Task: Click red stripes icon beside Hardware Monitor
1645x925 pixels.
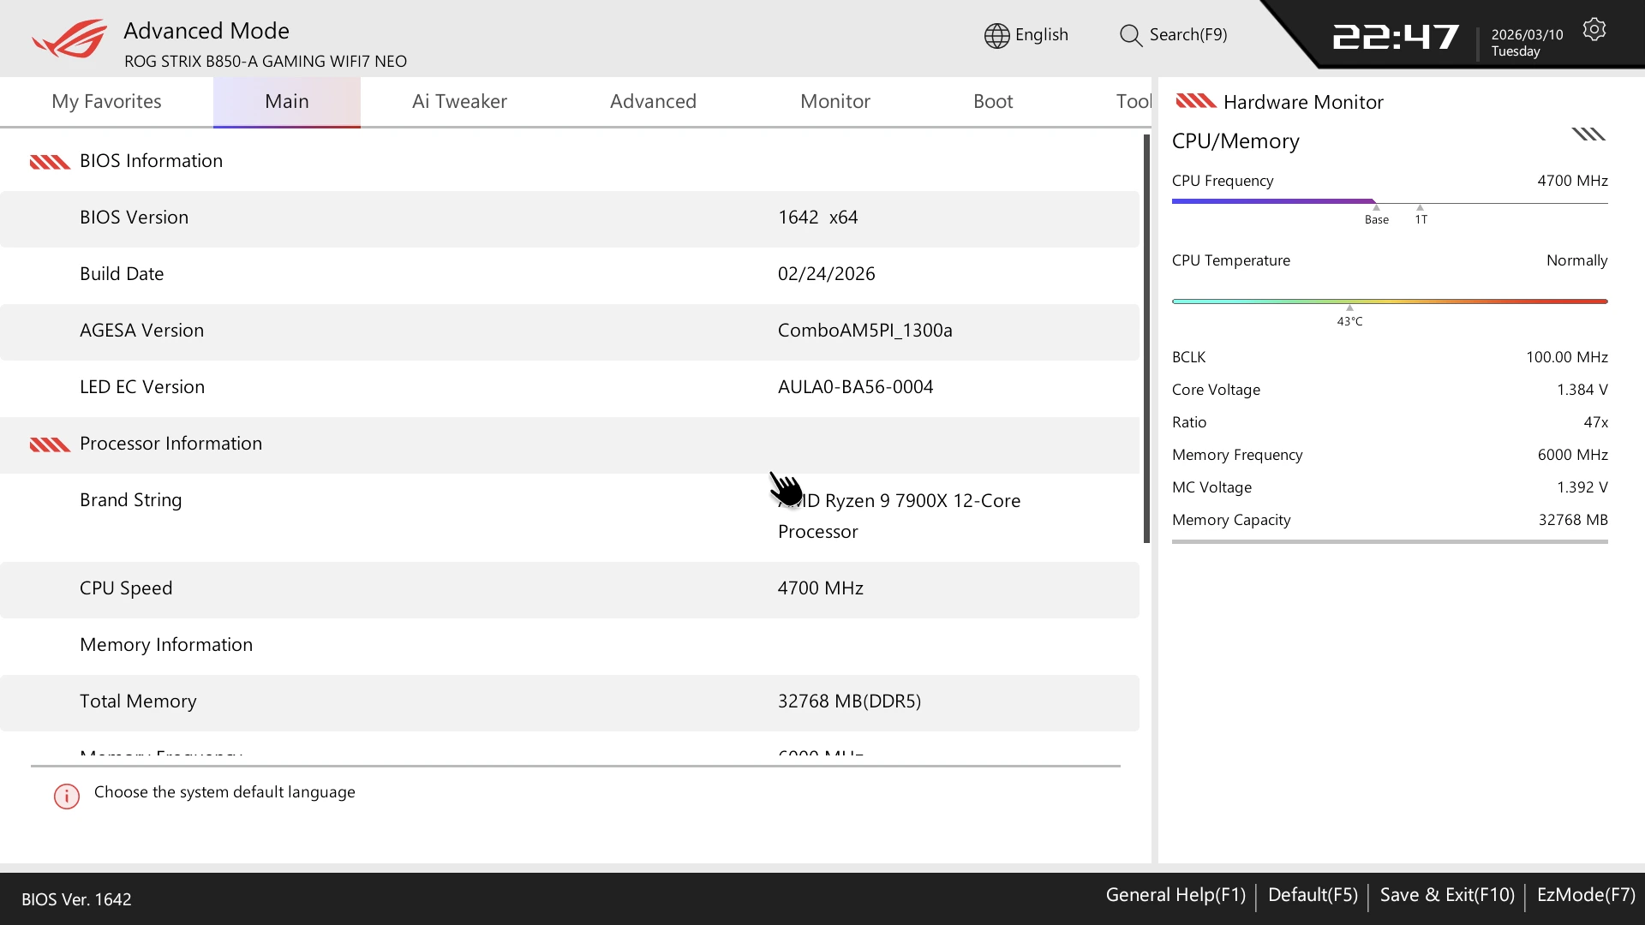Action: point(1195,101)
